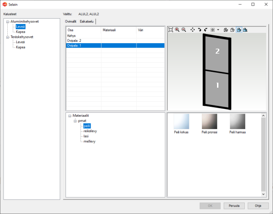273x214 pixels.
Task: Click the rotate left arrow icon
Action: [x=206, y=30]
